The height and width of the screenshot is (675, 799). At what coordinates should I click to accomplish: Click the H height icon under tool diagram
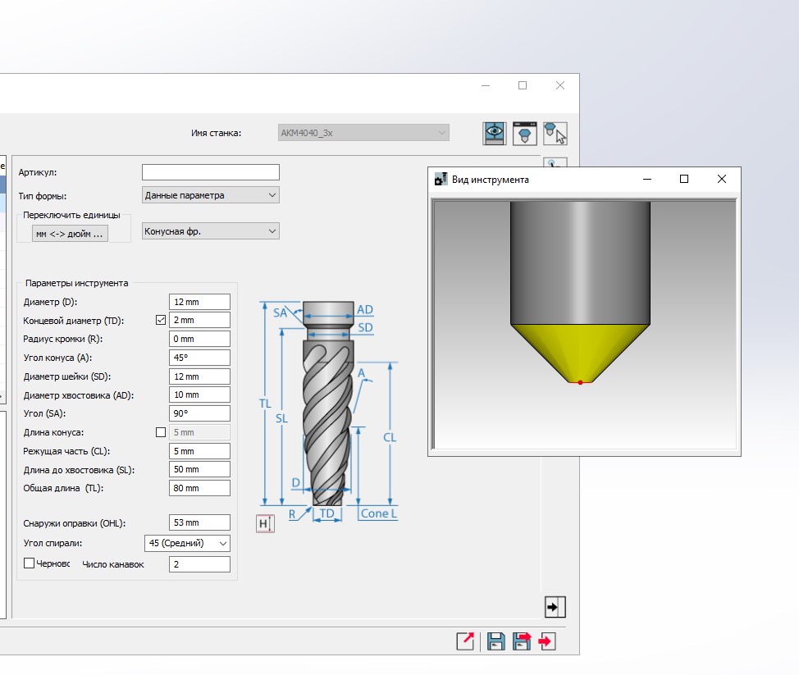264,524
